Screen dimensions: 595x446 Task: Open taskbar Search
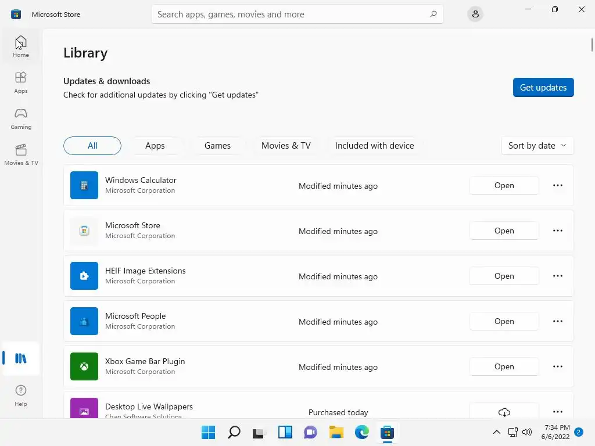(x=234, y=432)
